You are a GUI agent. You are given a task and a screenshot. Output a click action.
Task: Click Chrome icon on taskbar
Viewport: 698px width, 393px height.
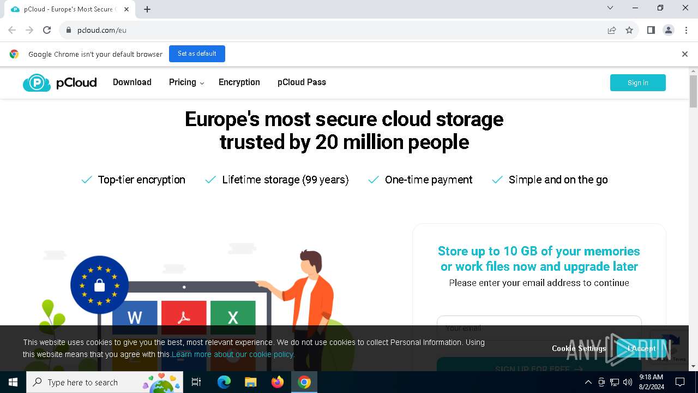coord(304,382)
